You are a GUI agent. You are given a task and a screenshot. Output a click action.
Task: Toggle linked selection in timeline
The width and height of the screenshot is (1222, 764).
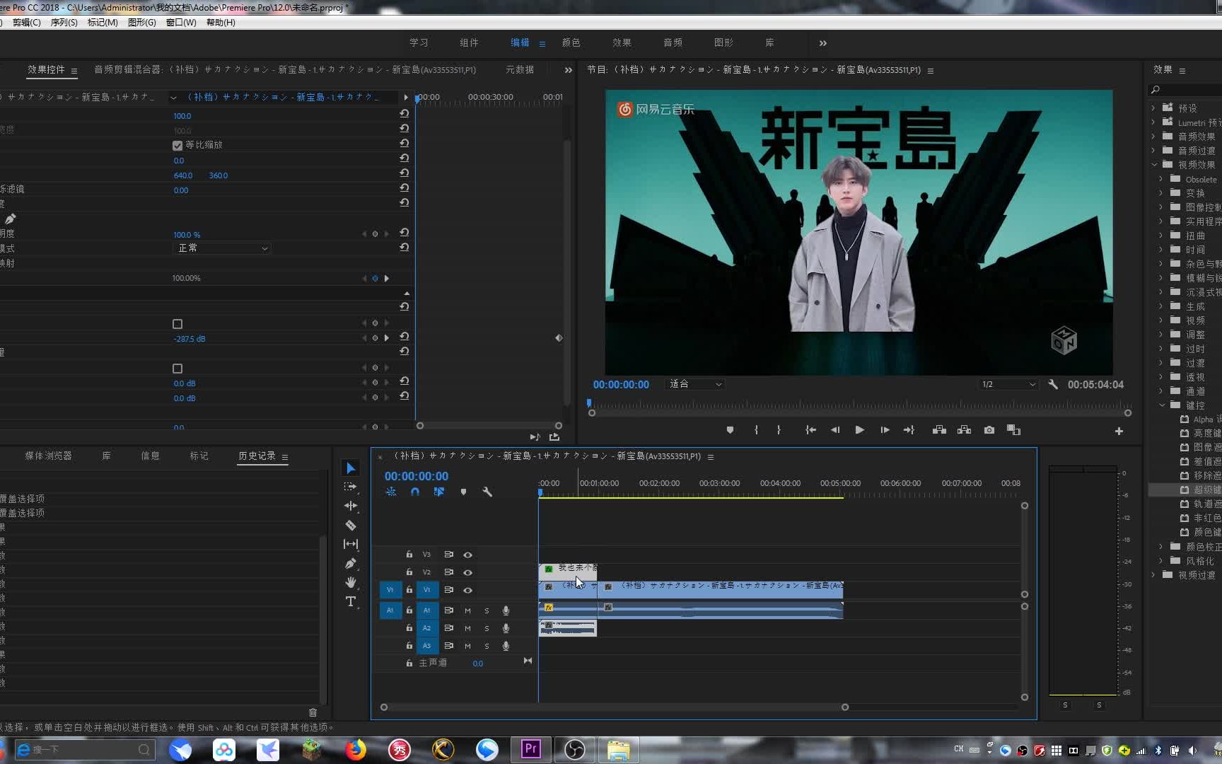coord(439,492)
